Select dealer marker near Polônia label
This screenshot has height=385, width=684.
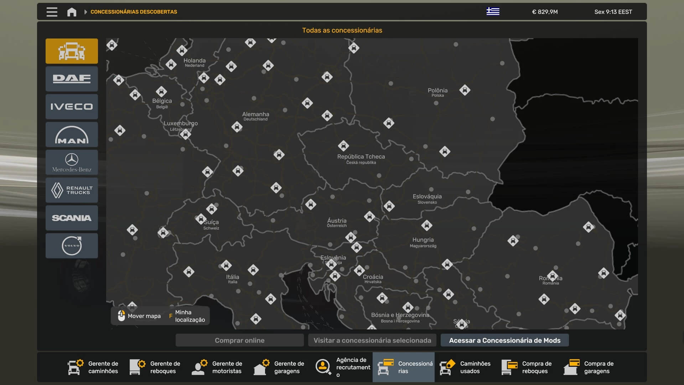click(x=465, y=90)
